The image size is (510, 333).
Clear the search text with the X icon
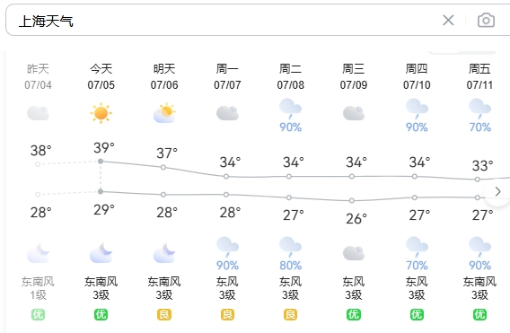tap(448, 20)
